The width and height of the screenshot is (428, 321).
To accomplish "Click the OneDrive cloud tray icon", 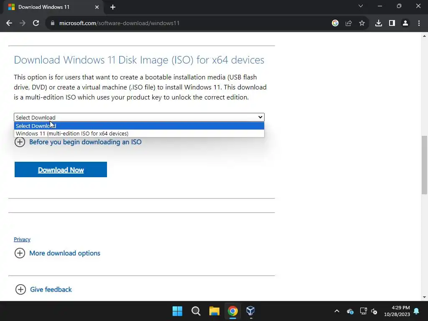I will tap(350, 311).
